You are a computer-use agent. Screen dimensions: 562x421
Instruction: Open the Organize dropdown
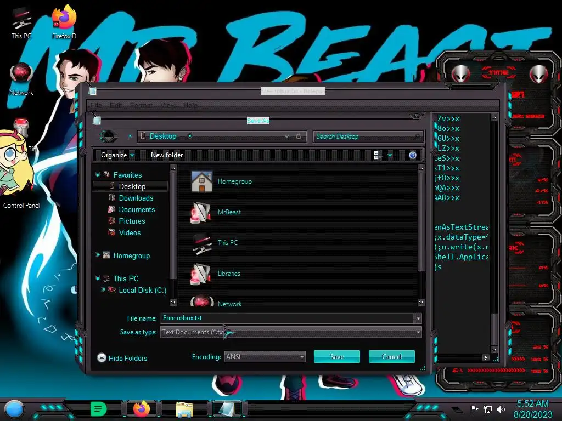[x=117, y=155]
